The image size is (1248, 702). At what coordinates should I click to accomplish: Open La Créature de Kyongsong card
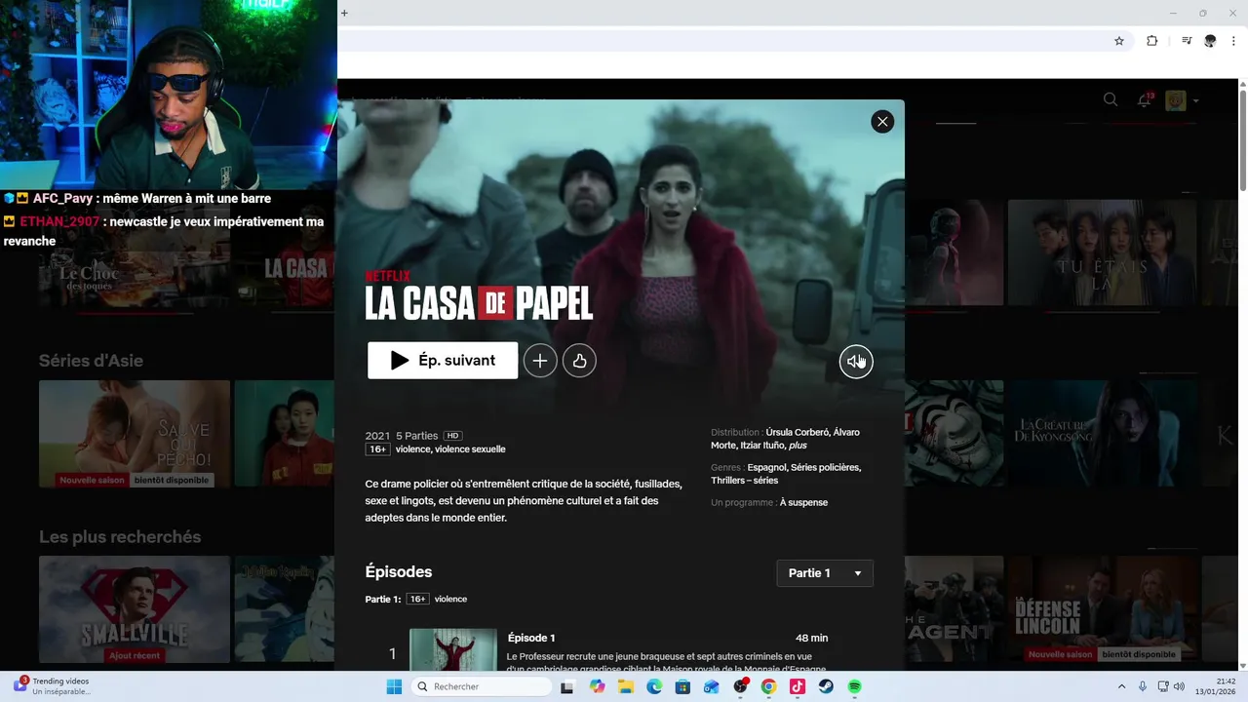tap(1102, 433)
